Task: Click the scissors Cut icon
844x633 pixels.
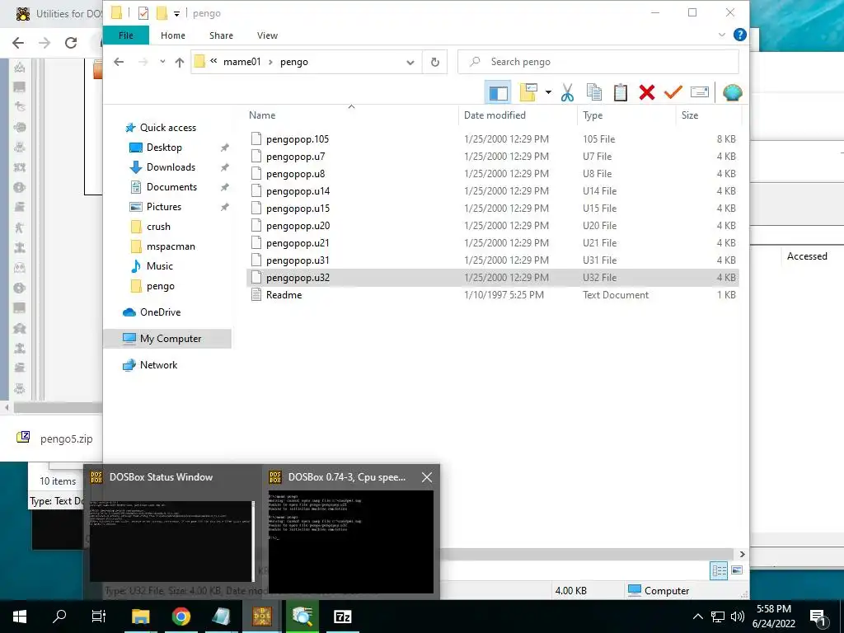Action: tap(567, 92)
